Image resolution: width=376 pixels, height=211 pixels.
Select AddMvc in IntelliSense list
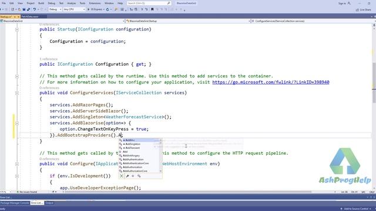coord(139,140)
